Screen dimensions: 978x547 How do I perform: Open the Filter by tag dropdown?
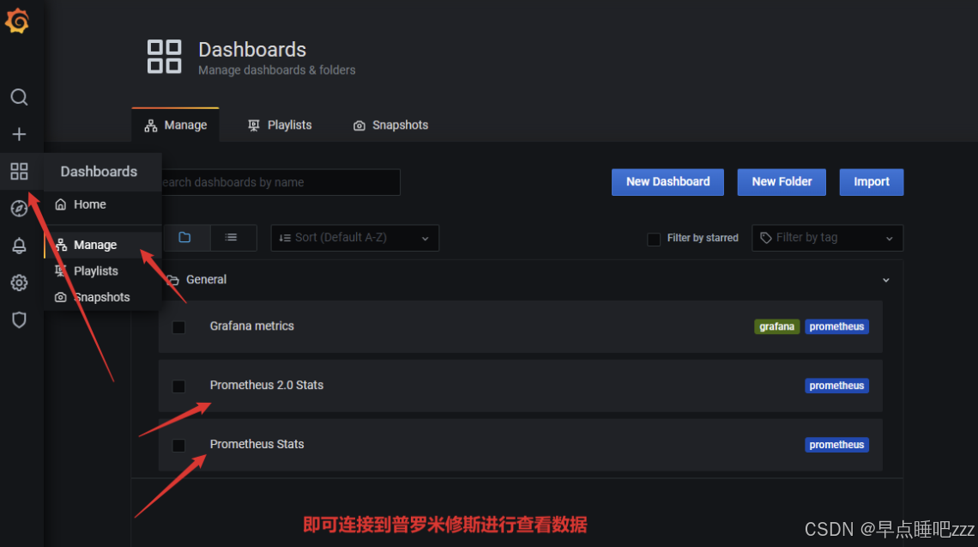[827, 238]
